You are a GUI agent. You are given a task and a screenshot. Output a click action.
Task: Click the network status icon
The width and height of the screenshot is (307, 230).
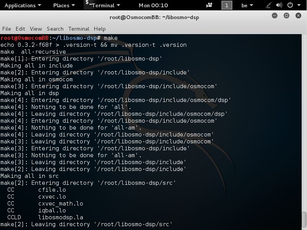pyautogui.click(x=268, y=5)
